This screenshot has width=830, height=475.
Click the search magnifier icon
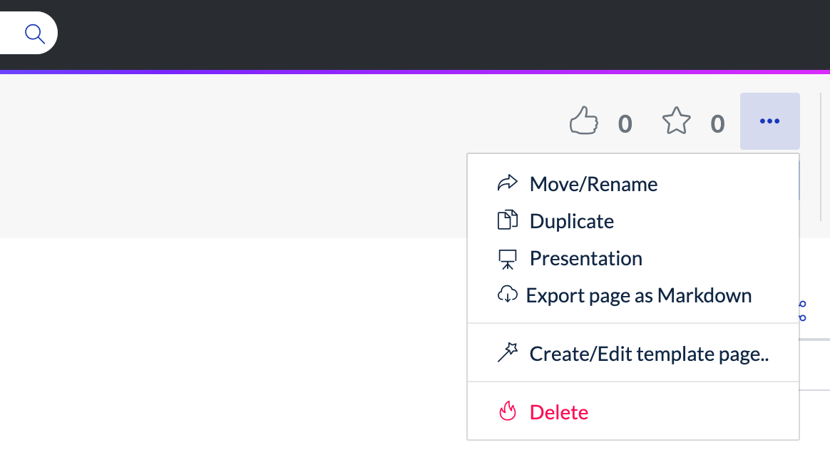[x=34, y=34]
